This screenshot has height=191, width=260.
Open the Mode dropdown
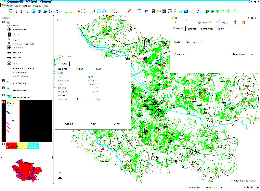tap(252, 42)
